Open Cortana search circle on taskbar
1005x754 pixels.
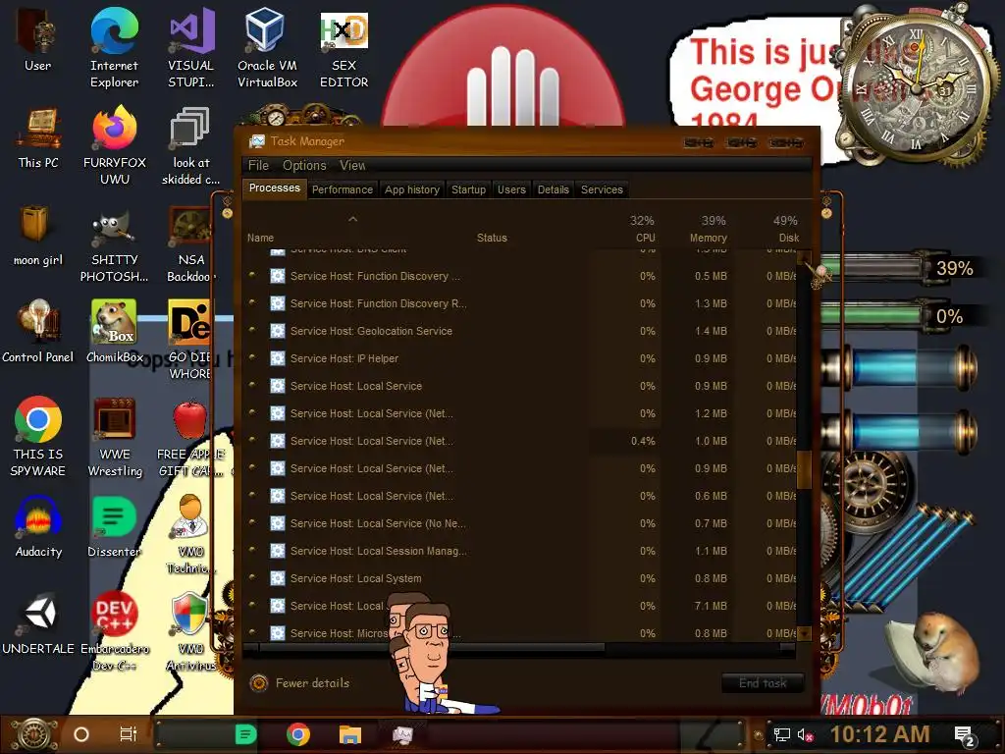(x=81, y=734)
